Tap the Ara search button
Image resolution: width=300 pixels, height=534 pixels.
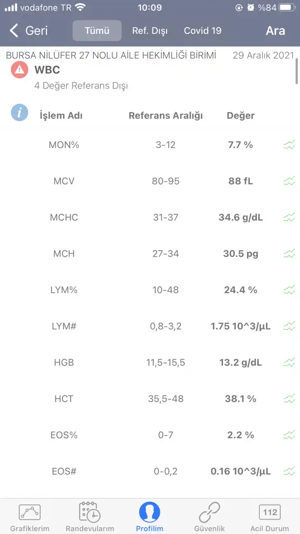click(x=275, y=31)
